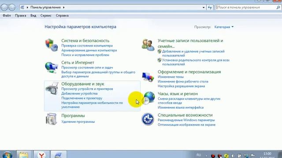Expand the address bar history dropdown
Screen dimensions: 282x158
coord(204,7)
